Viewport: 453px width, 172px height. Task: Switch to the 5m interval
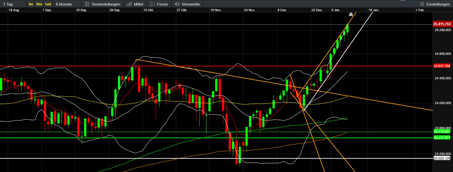click(x=31, y=4)
